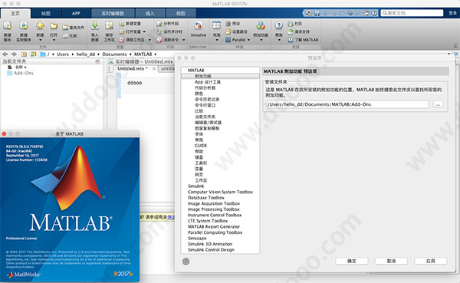Click the 新建脚本 New Script icon

pyautogui.click(x=8, y=26)
